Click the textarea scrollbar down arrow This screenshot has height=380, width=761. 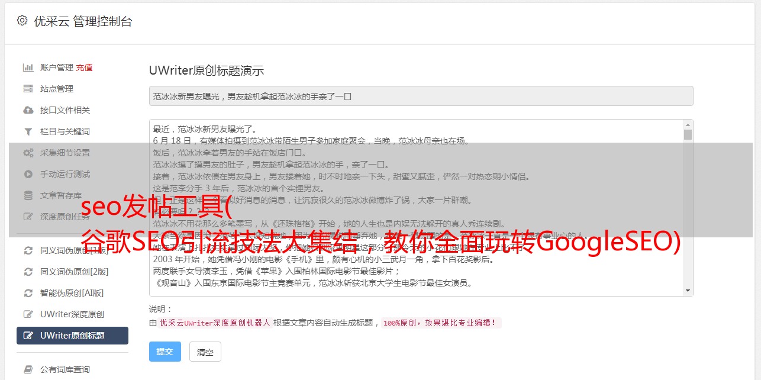688,291
